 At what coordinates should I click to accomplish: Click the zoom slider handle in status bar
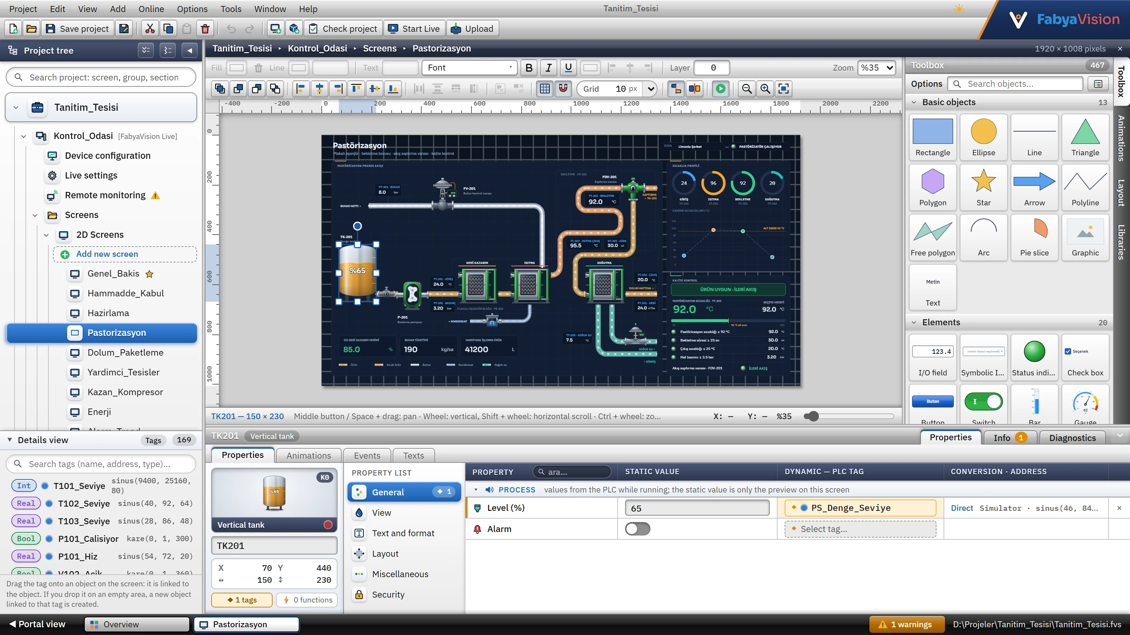pos(813,416)
